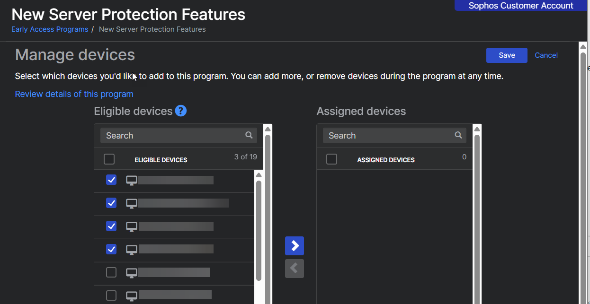Check the fifth eligible device's unchecked checkbox
Viewport: 590px width, 304px height.
point(111,272)
